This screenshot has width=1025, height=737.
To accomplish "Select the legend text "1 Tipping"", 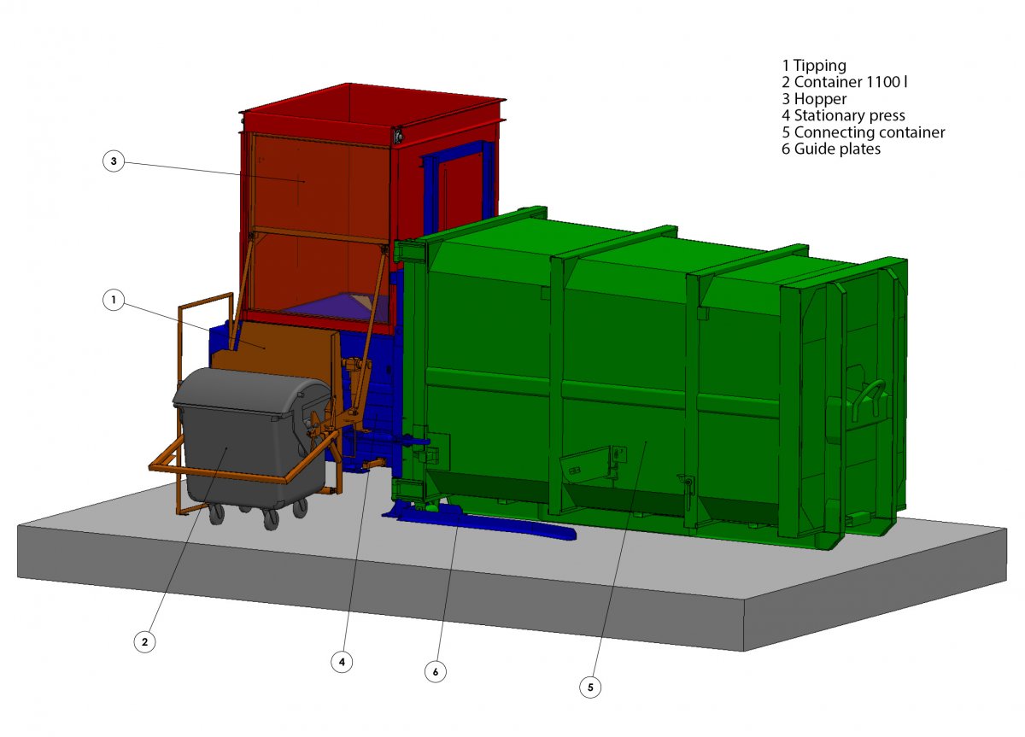I will pos(813,66).
